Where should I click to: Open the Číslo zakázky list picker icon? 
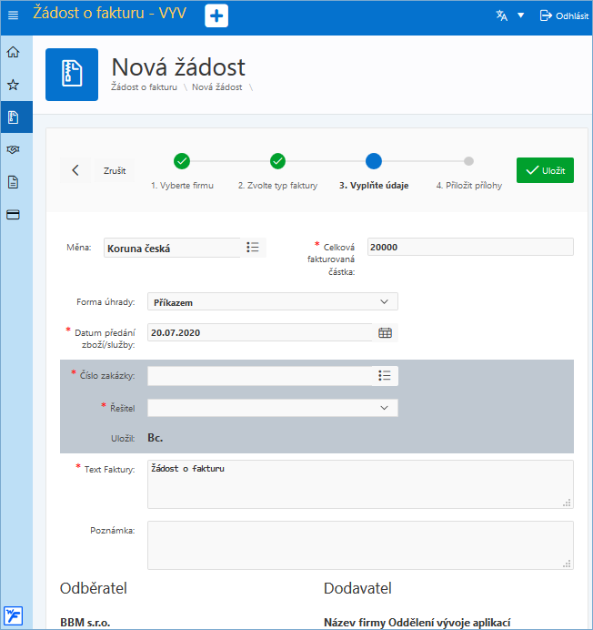pyautogui.click(x=385, y=376)
